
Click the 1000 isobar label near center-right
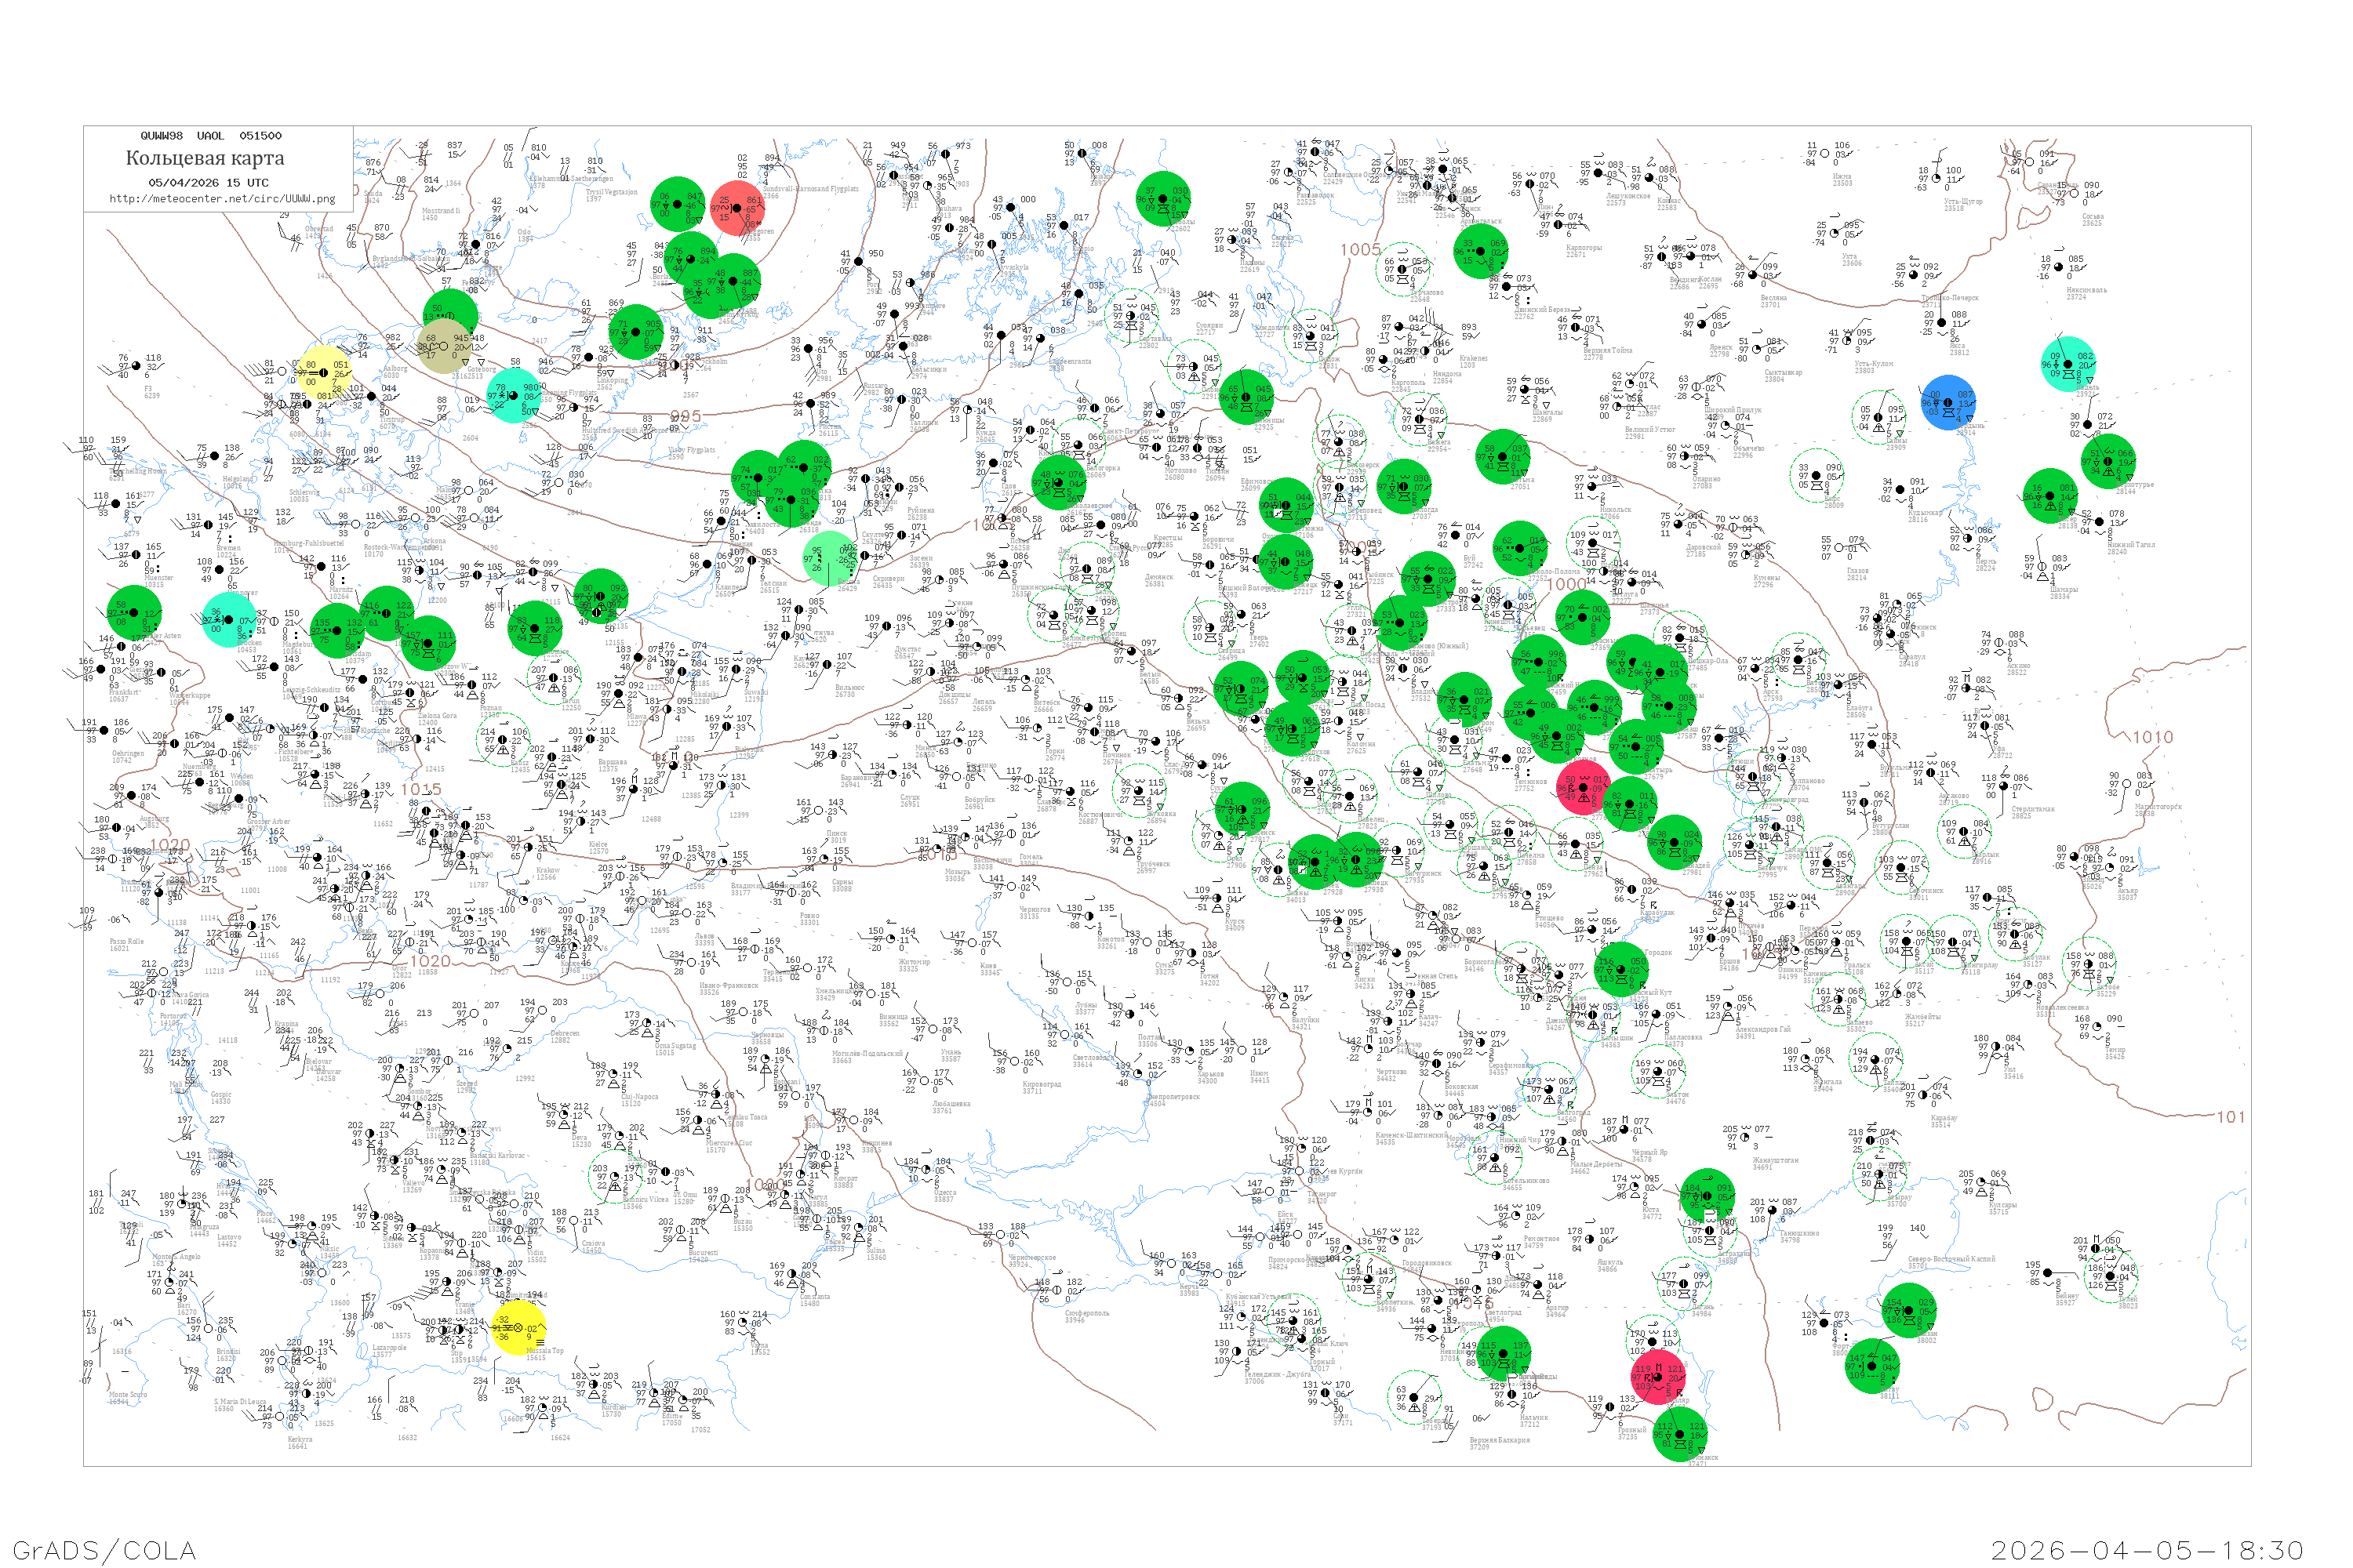pyautogui.click(x=1566, y=584)
